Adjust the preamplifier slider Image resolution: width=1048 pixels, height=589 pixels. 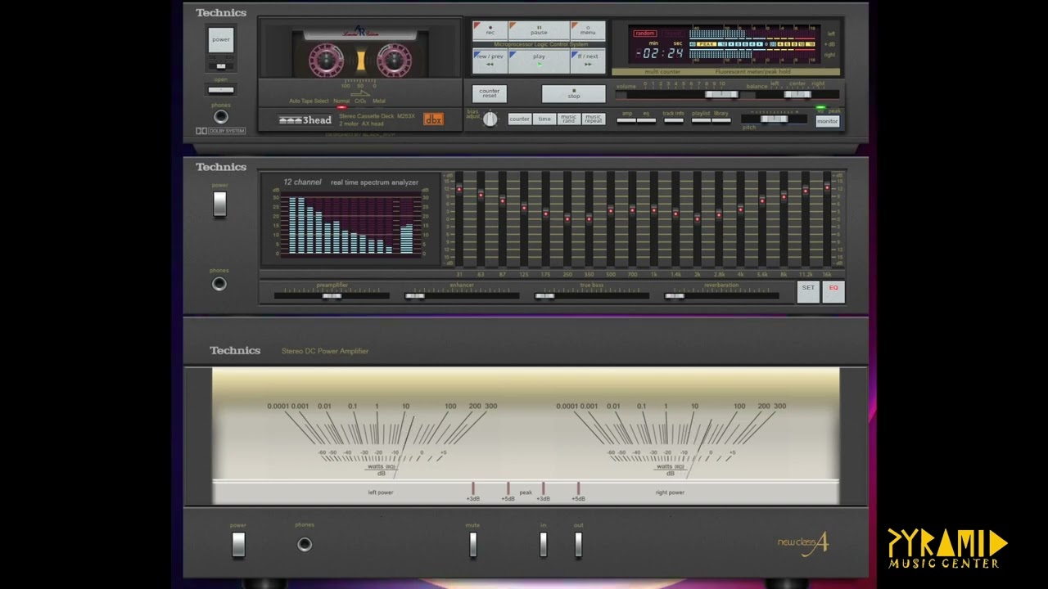[332, 295]
